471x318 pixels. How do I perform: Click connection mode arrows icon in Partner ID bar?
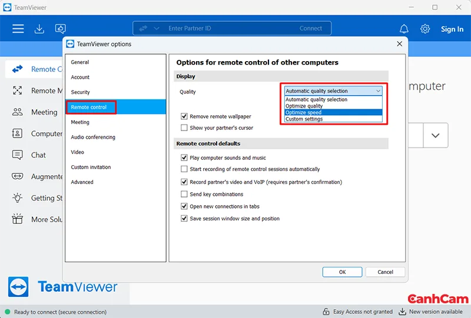click(143, 28)
